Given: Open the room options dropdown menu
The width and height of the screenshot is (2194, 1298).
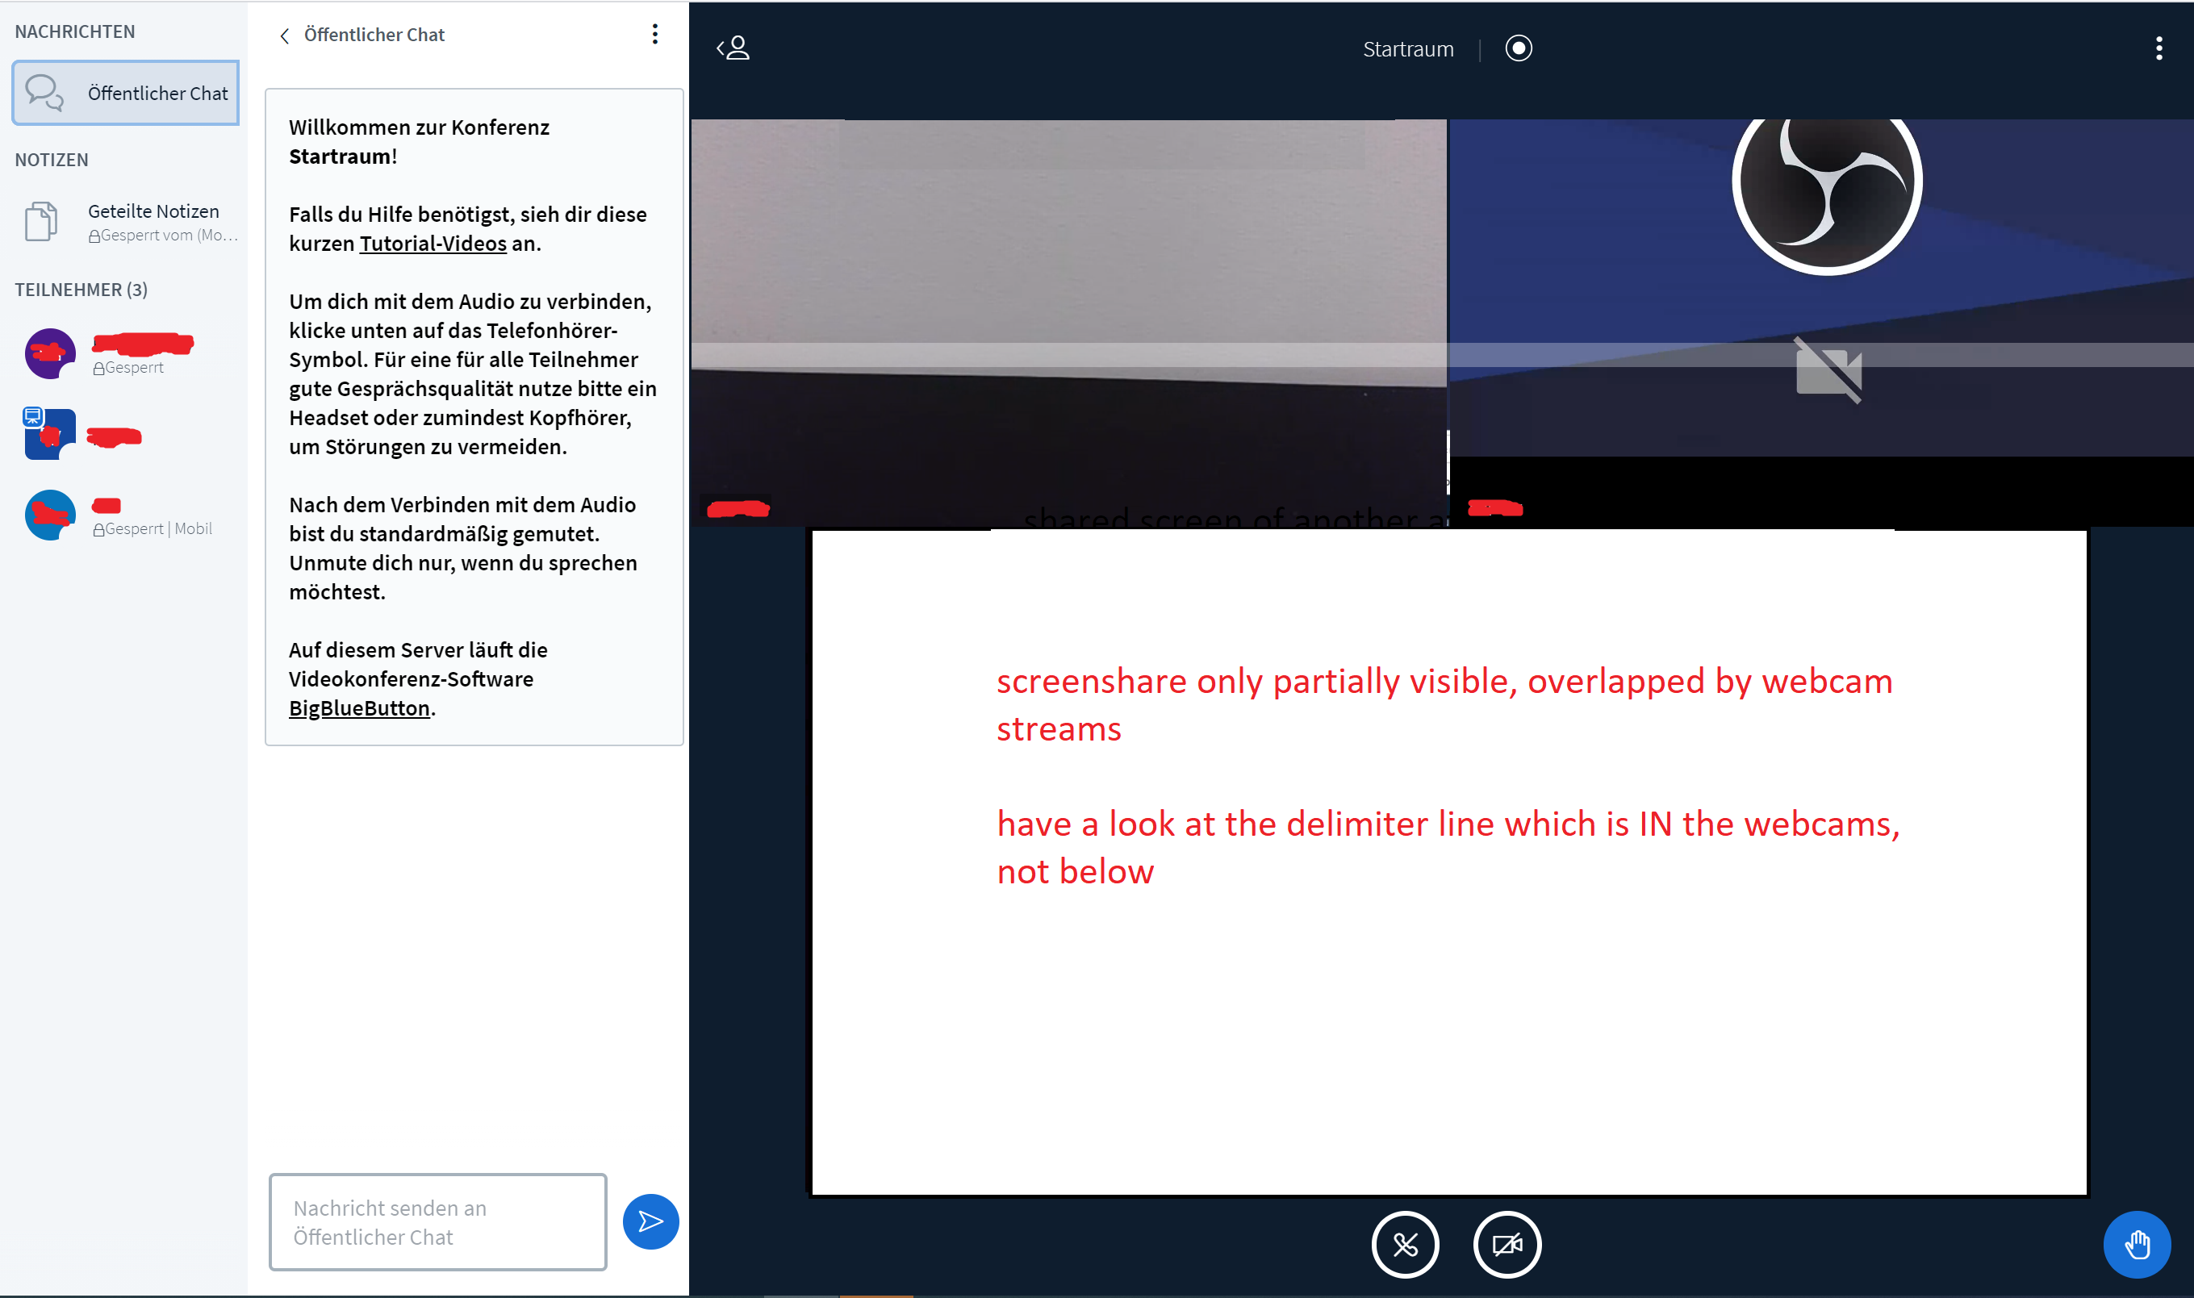Looking at the screenshot, I should click(2160, 48).
